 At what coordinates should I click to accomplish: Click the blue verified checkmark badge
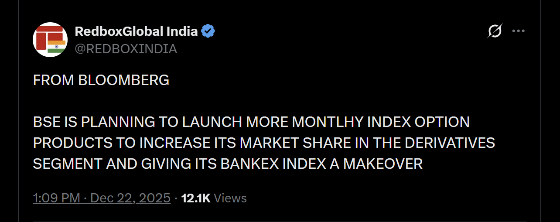(x=208, y=31)
